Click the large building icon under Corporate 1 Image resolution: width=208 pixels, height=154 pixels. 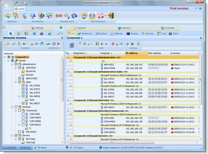click(72, 45)
